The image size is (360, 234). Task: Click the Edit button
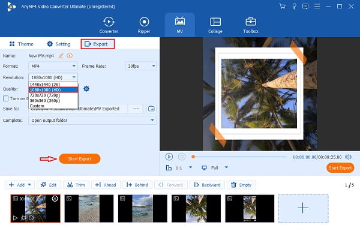click(49, 185)
